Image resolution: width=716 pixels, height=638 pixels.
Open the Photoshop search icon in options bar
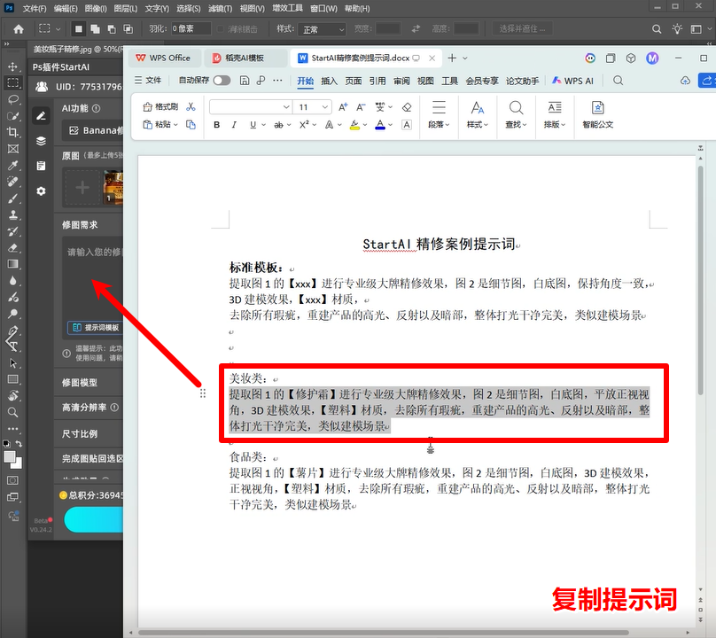tap(657, 29)
